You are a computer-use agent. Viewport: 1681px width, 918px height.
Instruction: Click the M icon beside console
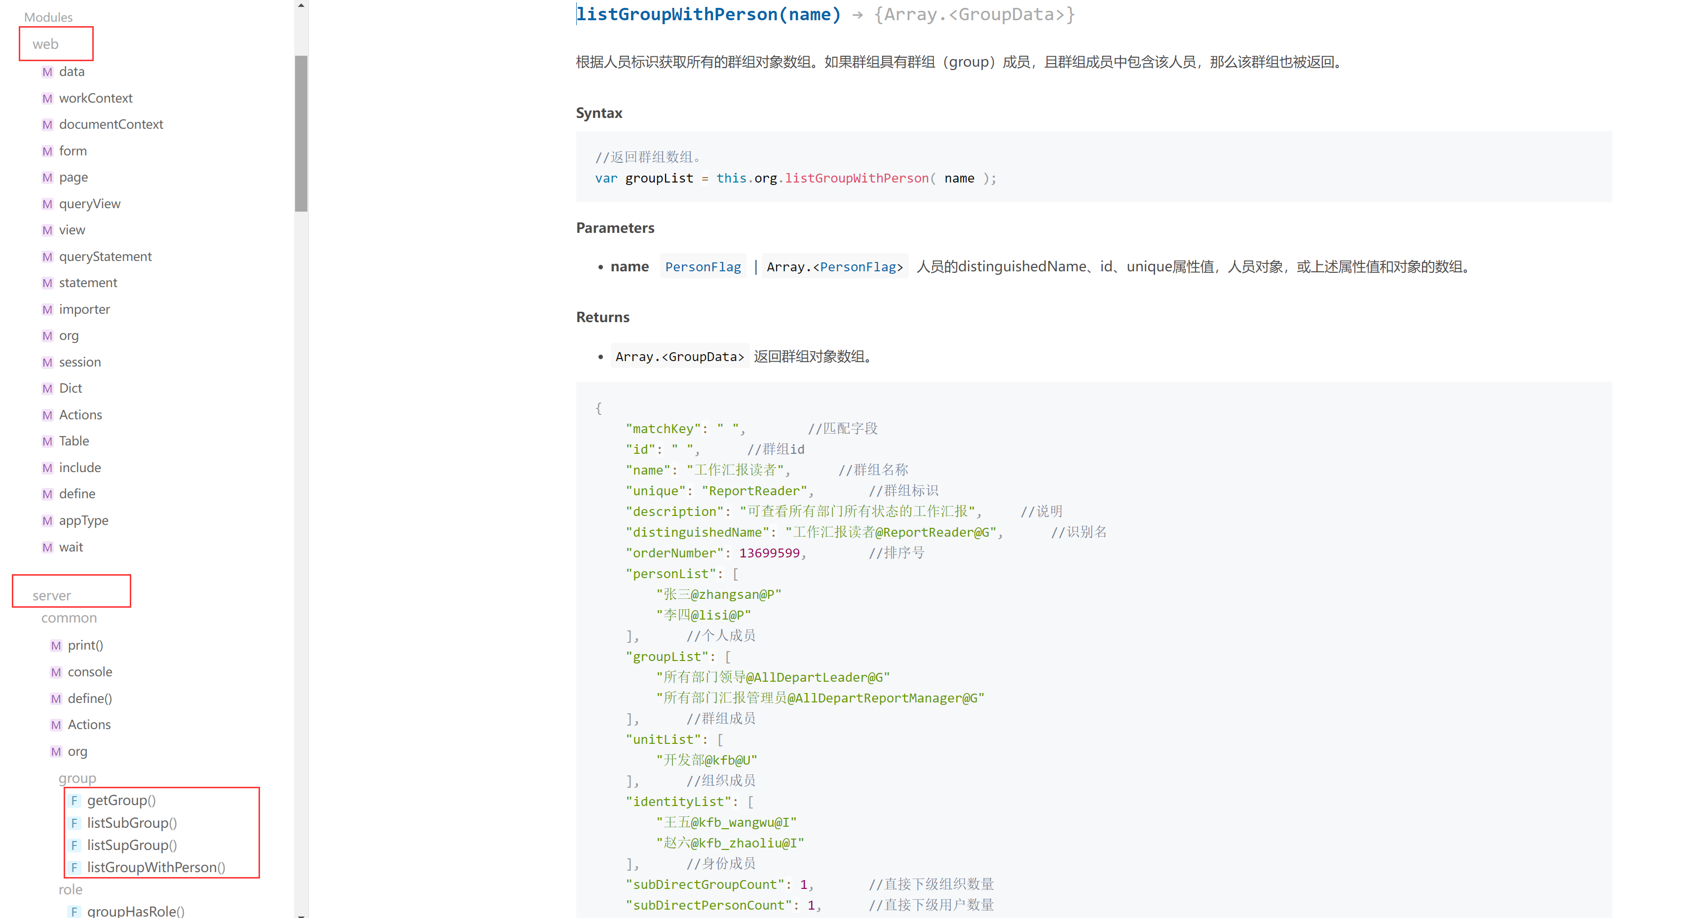(56, 672)
